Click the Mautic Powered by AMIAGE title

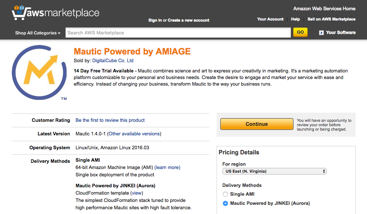(132, 52)
